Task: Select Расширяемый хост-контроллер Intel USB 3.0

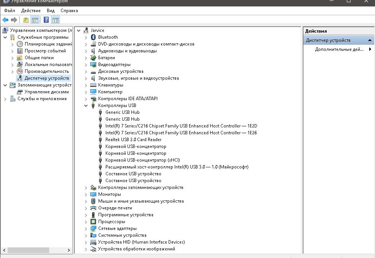Action: click(x=177, y=167)
